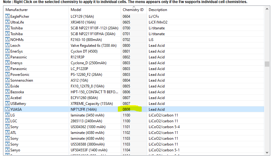Click the Sonnenschien row icon
Screen dimensions: 273x159
pos(7,80)
